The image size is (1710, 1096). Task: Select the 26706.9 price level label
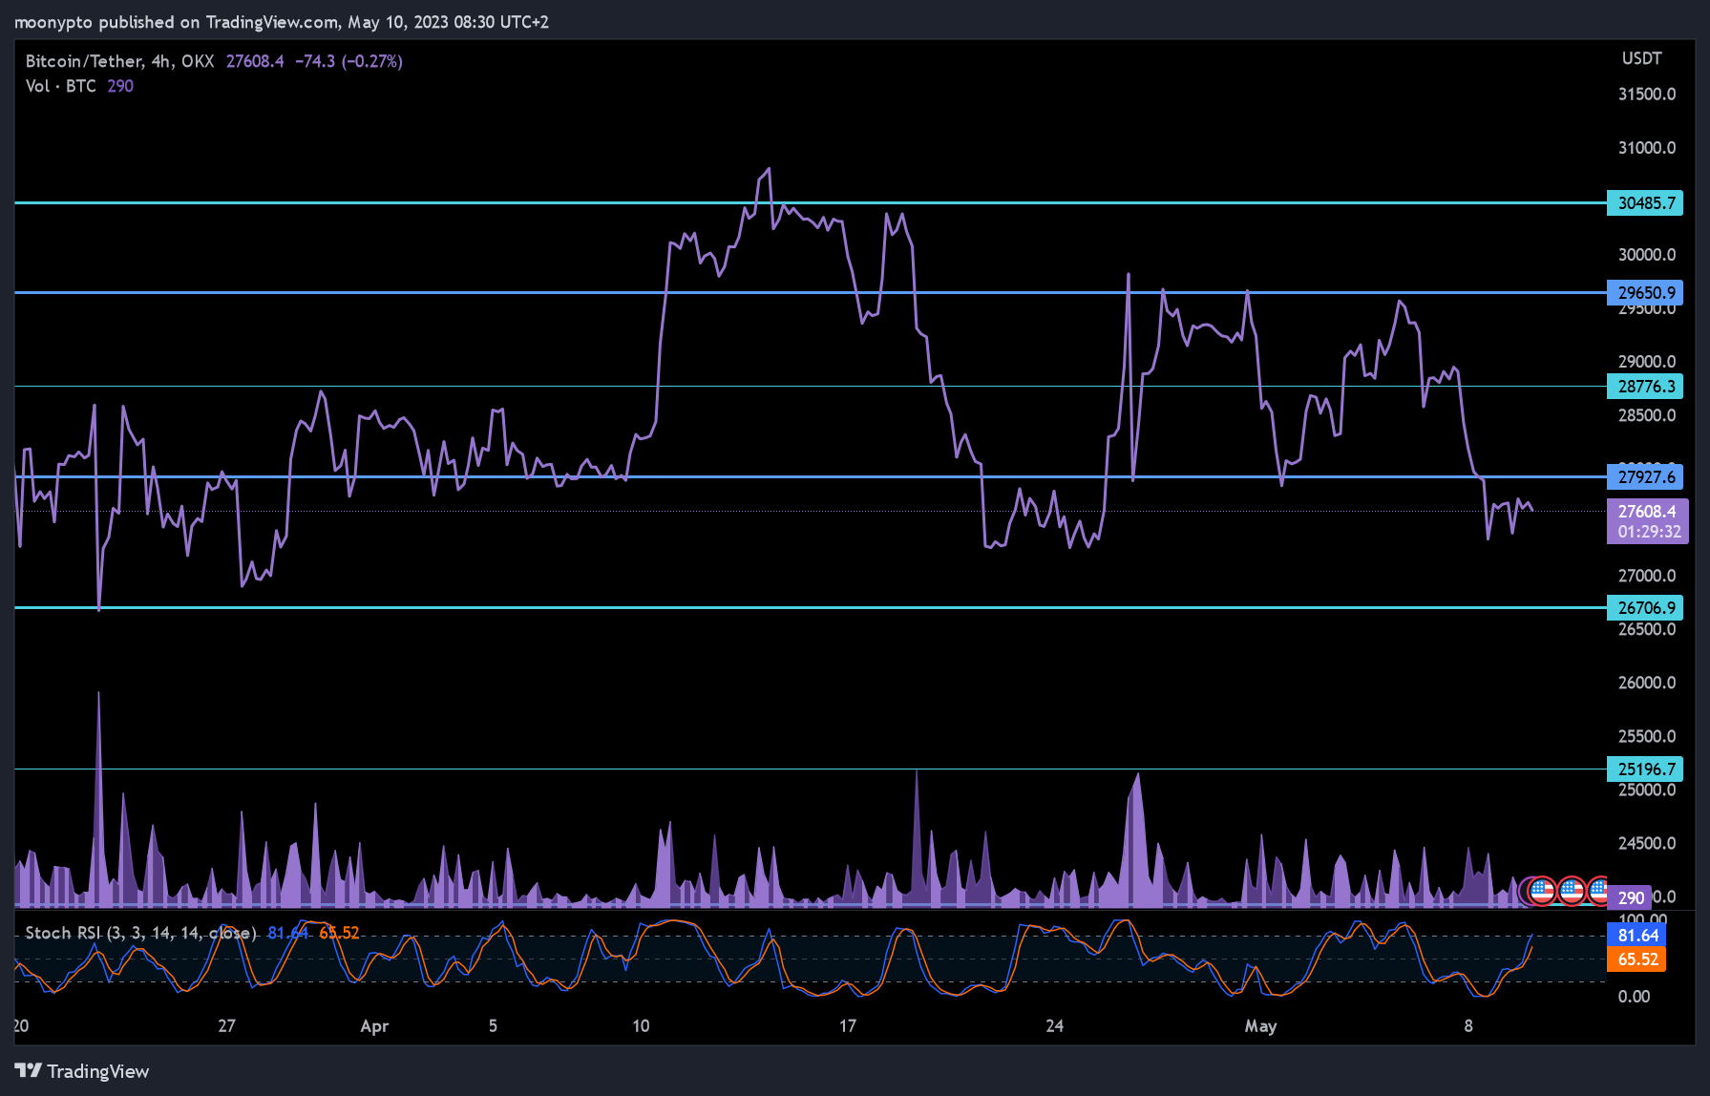click(1645, 608)
